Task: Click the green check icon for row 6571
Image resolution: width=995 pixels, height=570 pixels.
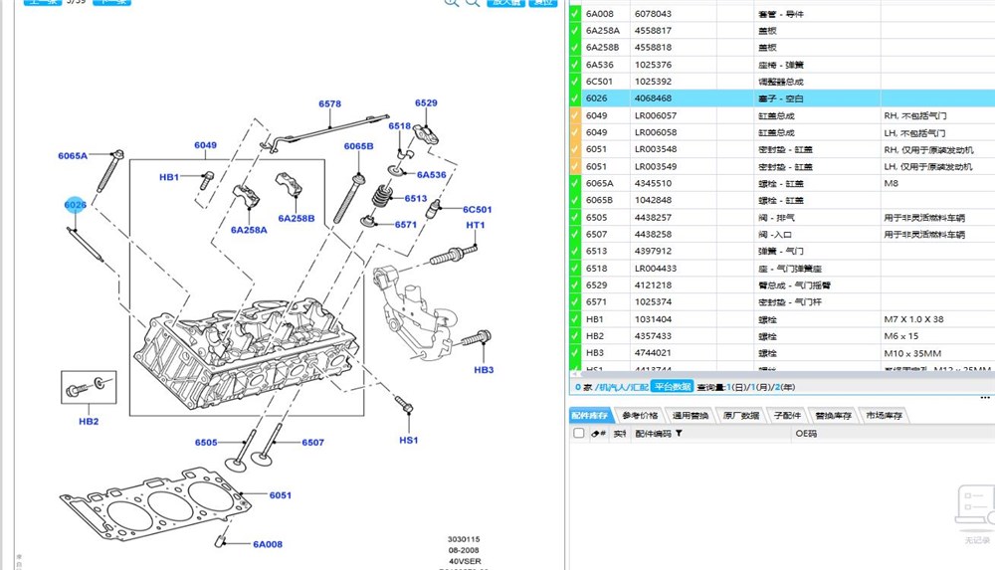Action: tap(575, 302)
